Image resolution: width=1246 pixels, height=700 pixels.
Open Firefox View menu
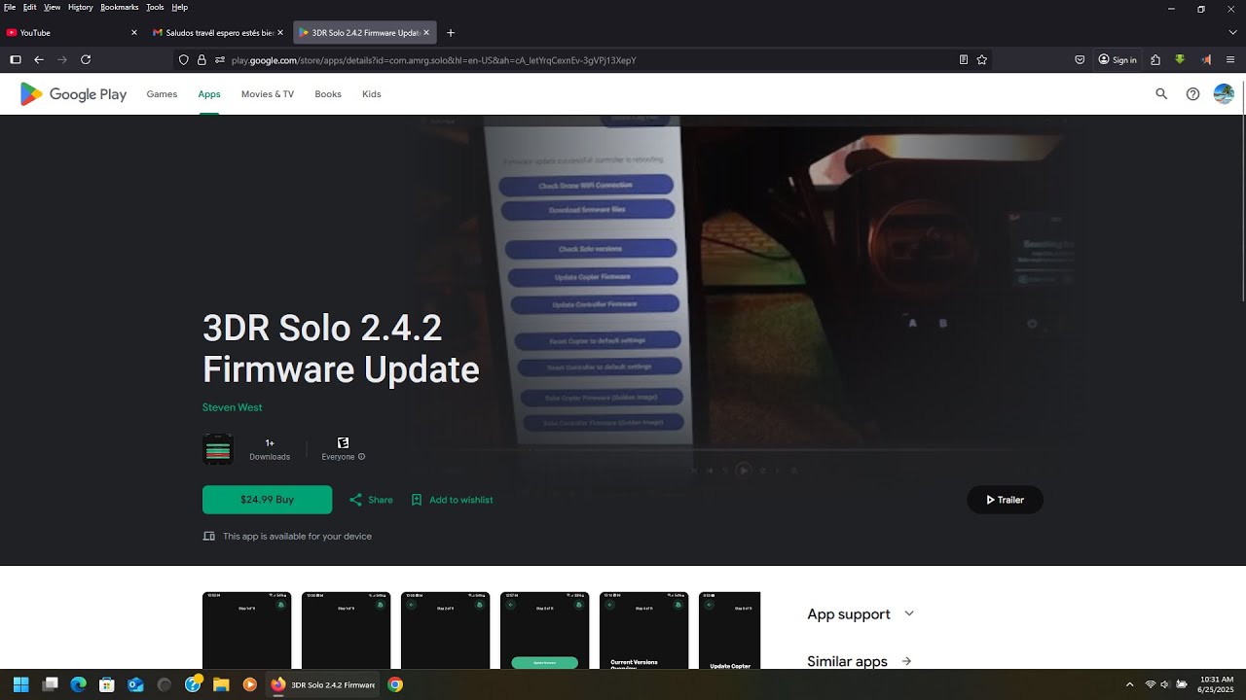[x=53, y=7]
